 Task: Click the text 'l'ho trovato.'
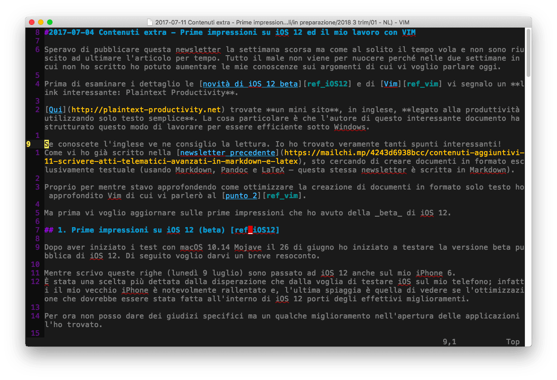(74, 325)
